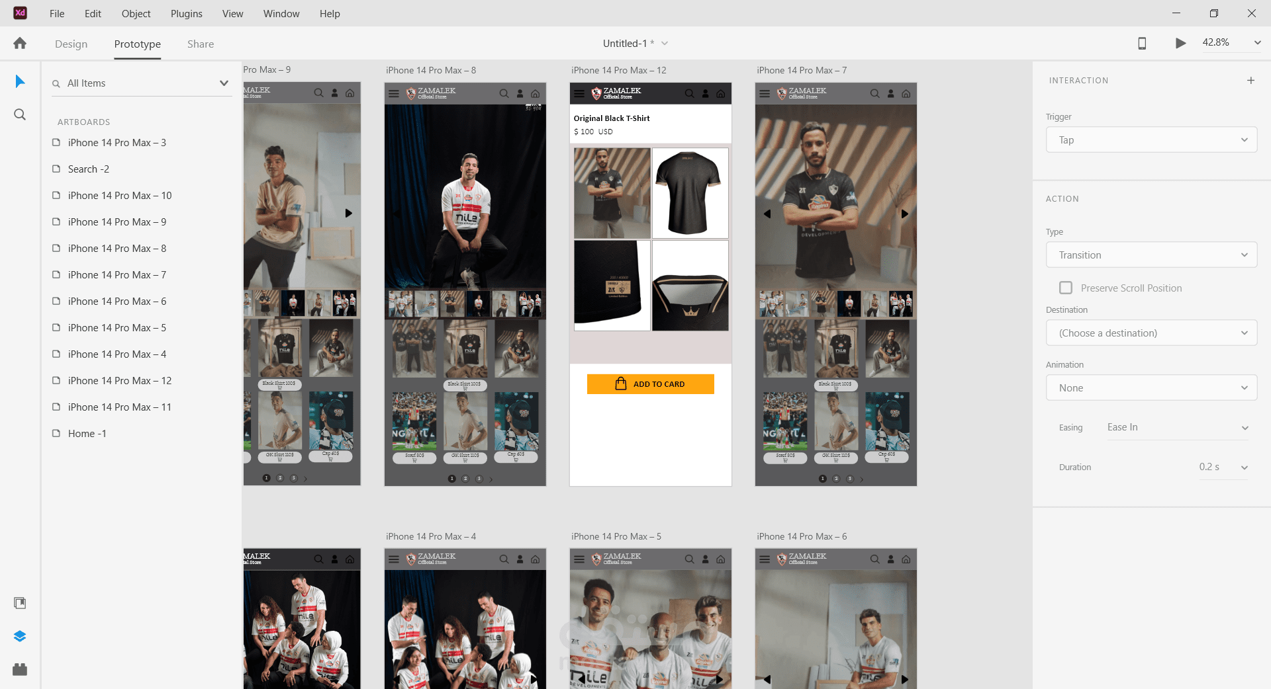Click the canvas label iPhone 14 Pro Max – 5
The image size is (1271, 689).
[x=616, y=536]
